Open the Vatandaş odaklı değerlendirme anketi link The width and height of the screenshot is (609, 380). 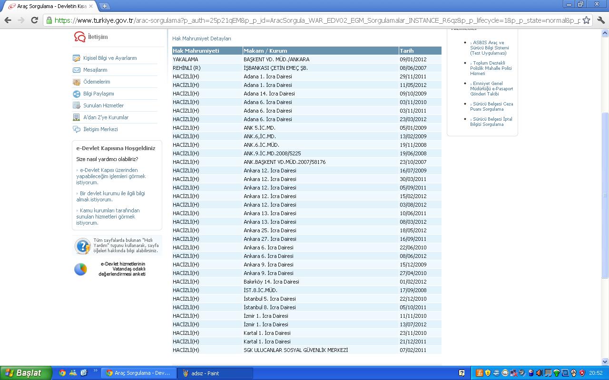pyautogui.click(x=123, y=269)
